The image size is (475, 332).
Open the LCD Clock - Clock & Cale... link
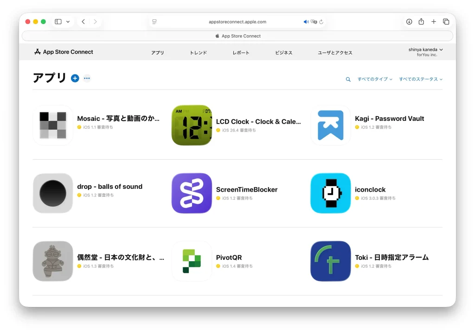pos(258,122)
